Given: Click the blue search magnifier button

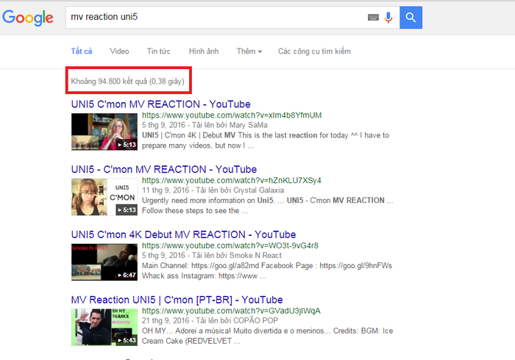Looking at the screenshot, I should pos(411,18).
